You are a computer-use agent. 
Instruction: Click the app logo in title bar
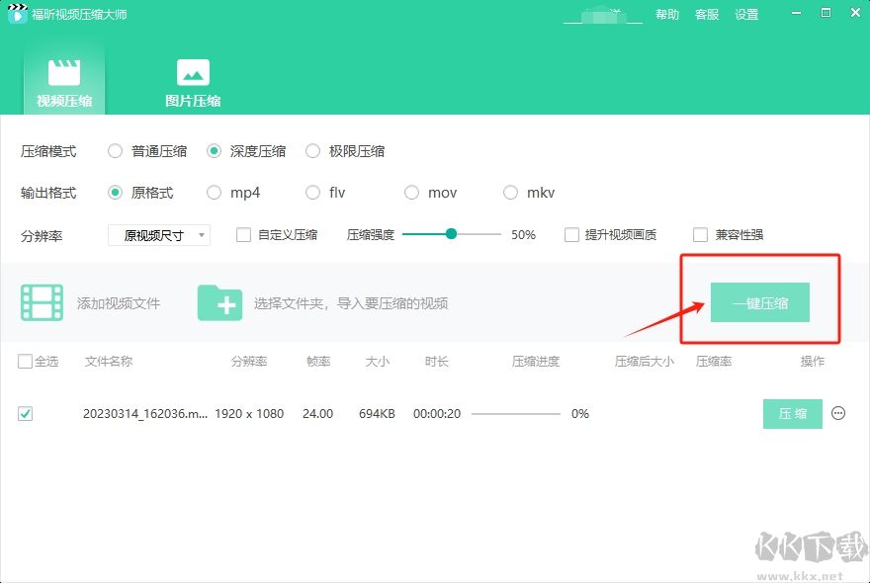coord(17,15)
